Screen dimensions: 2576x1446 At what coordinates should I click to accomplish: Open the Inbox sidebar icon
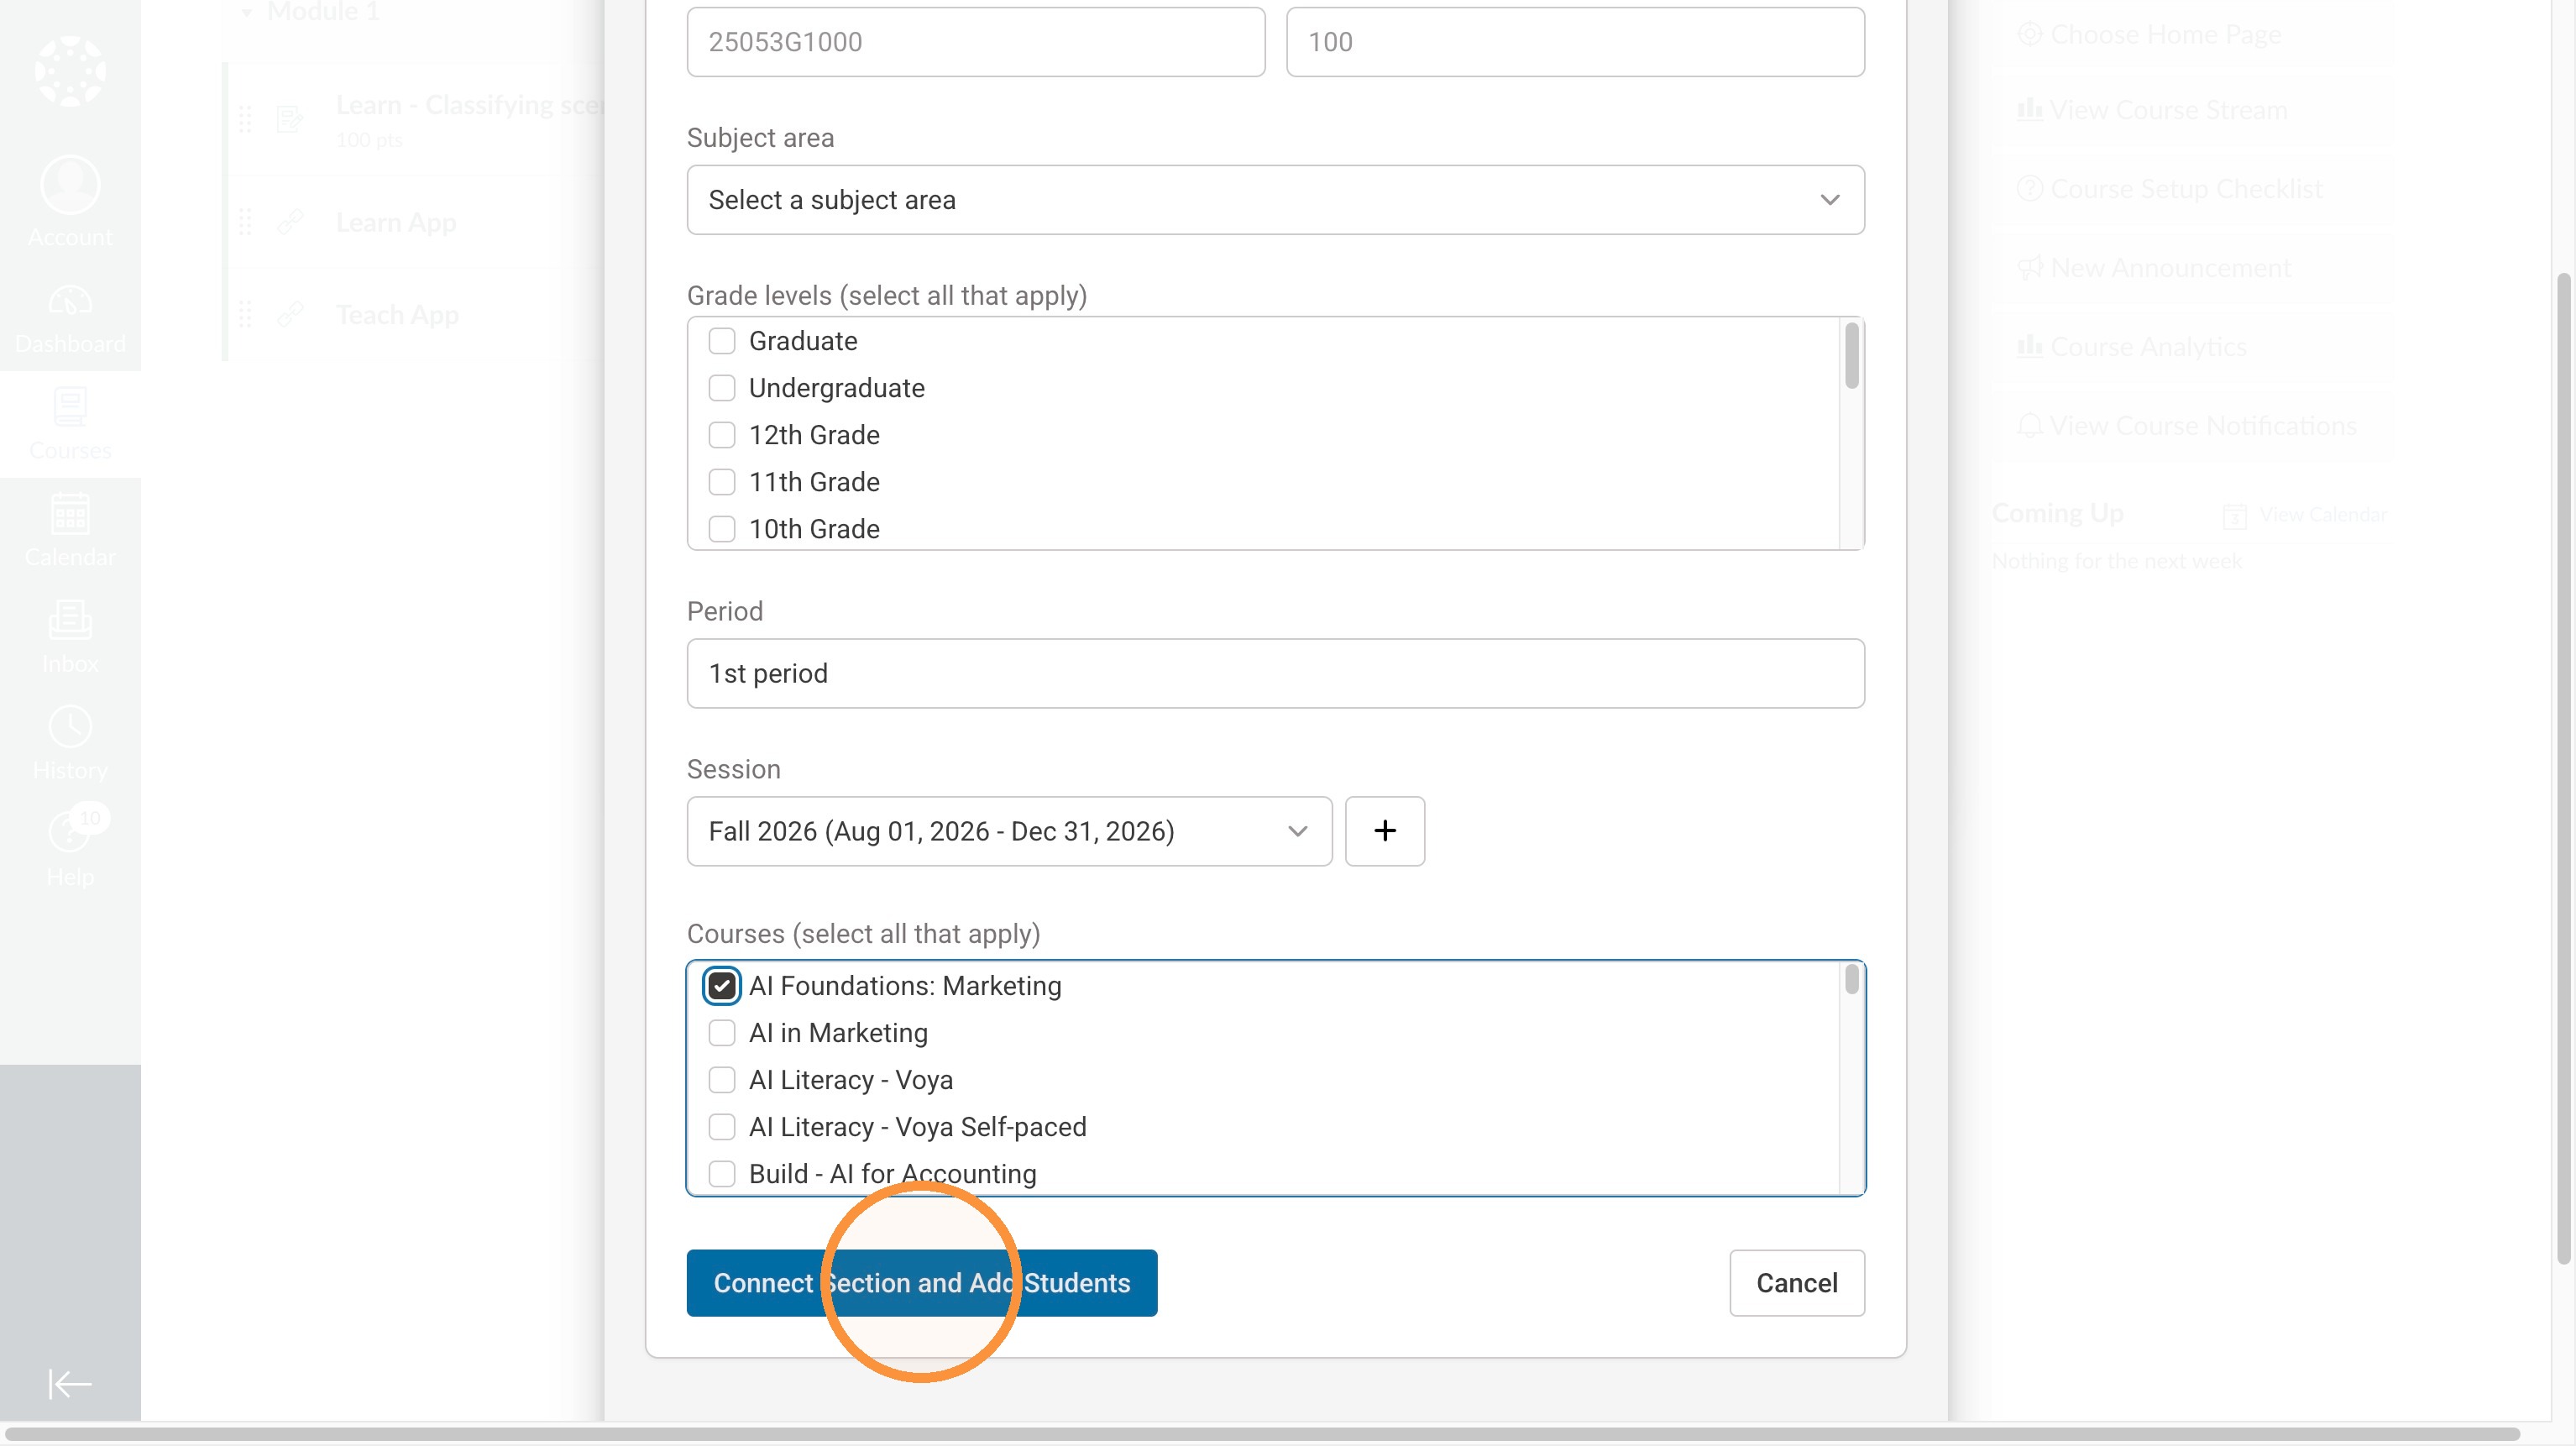click(70, 620)
